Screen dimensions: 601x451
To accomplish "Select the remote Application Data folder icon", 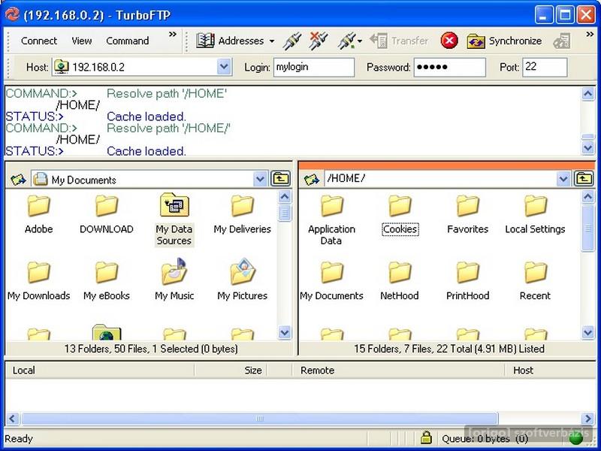I will 332,205.
